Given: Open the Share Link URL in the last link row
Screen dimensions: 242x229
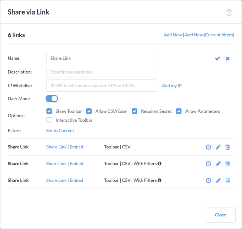Looking at the screenshot, I should [56, 180].
